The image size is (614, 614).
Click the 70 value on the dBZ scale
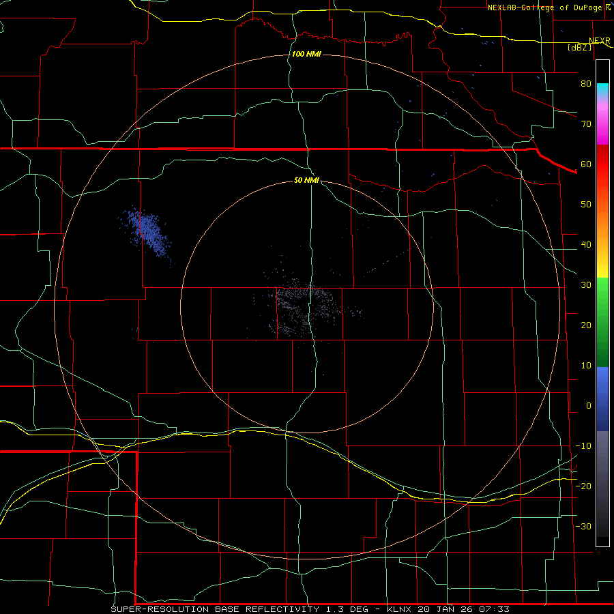(586, 123)
